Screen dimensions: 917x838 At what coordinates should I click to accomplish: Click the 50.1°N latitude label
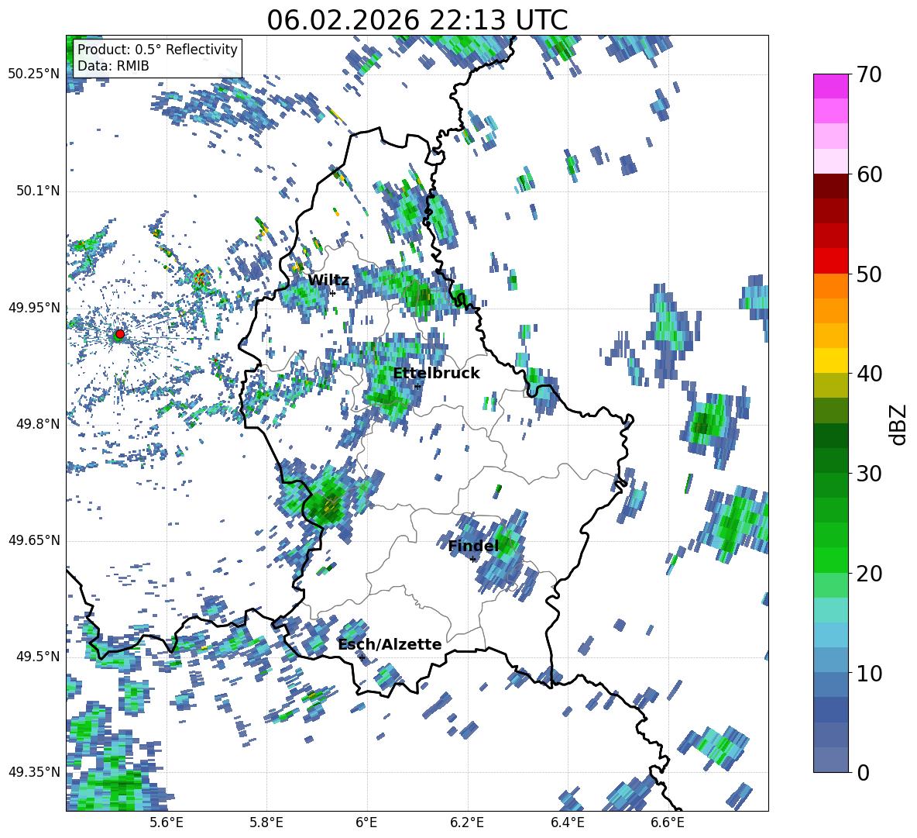(37, 191)
